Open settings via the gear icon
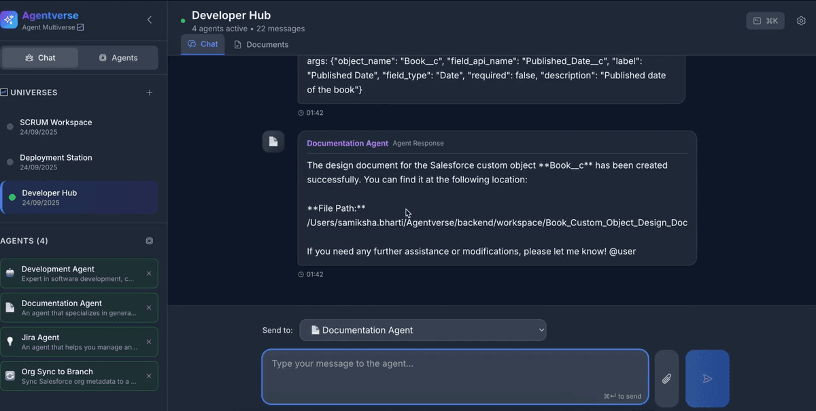Viewport: 816px width, 411px height. (x=801, y=21)
